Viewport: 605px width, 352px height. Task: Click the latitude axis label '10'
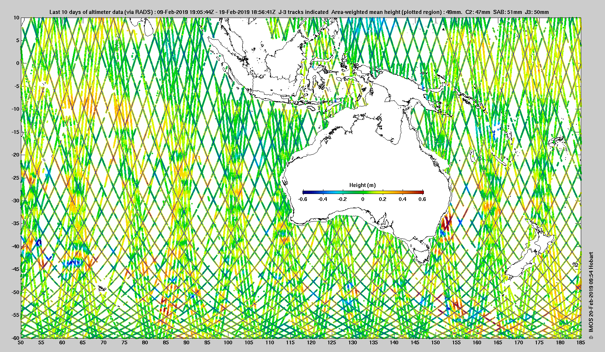[x=16, y=18]
